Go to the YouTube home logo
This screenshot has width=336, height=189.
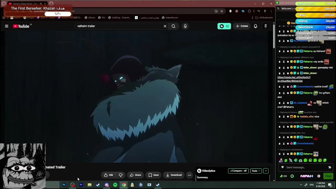[21, 26]
